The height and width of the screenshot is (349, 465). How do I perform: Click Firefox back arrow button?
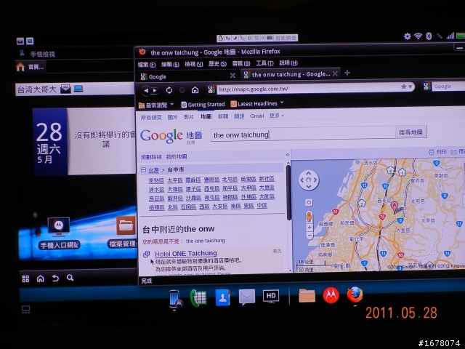pos(146,90)
